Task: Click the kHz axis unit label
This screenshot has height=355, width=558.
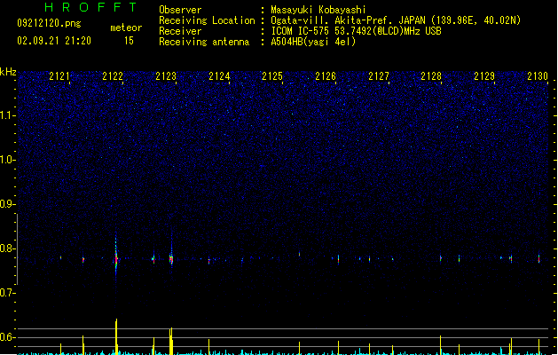Action: [8, 72]
